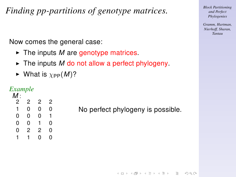Click the section navigation lines icon
This screenshot has width=236, height=177.
click(164, 173)
